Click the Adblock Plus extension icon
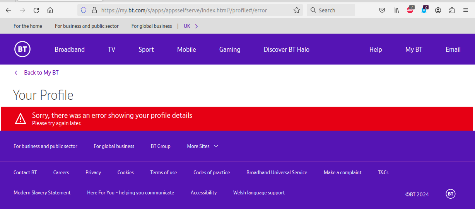The height and width of the screenshot is (223, 475). point(410,10)
